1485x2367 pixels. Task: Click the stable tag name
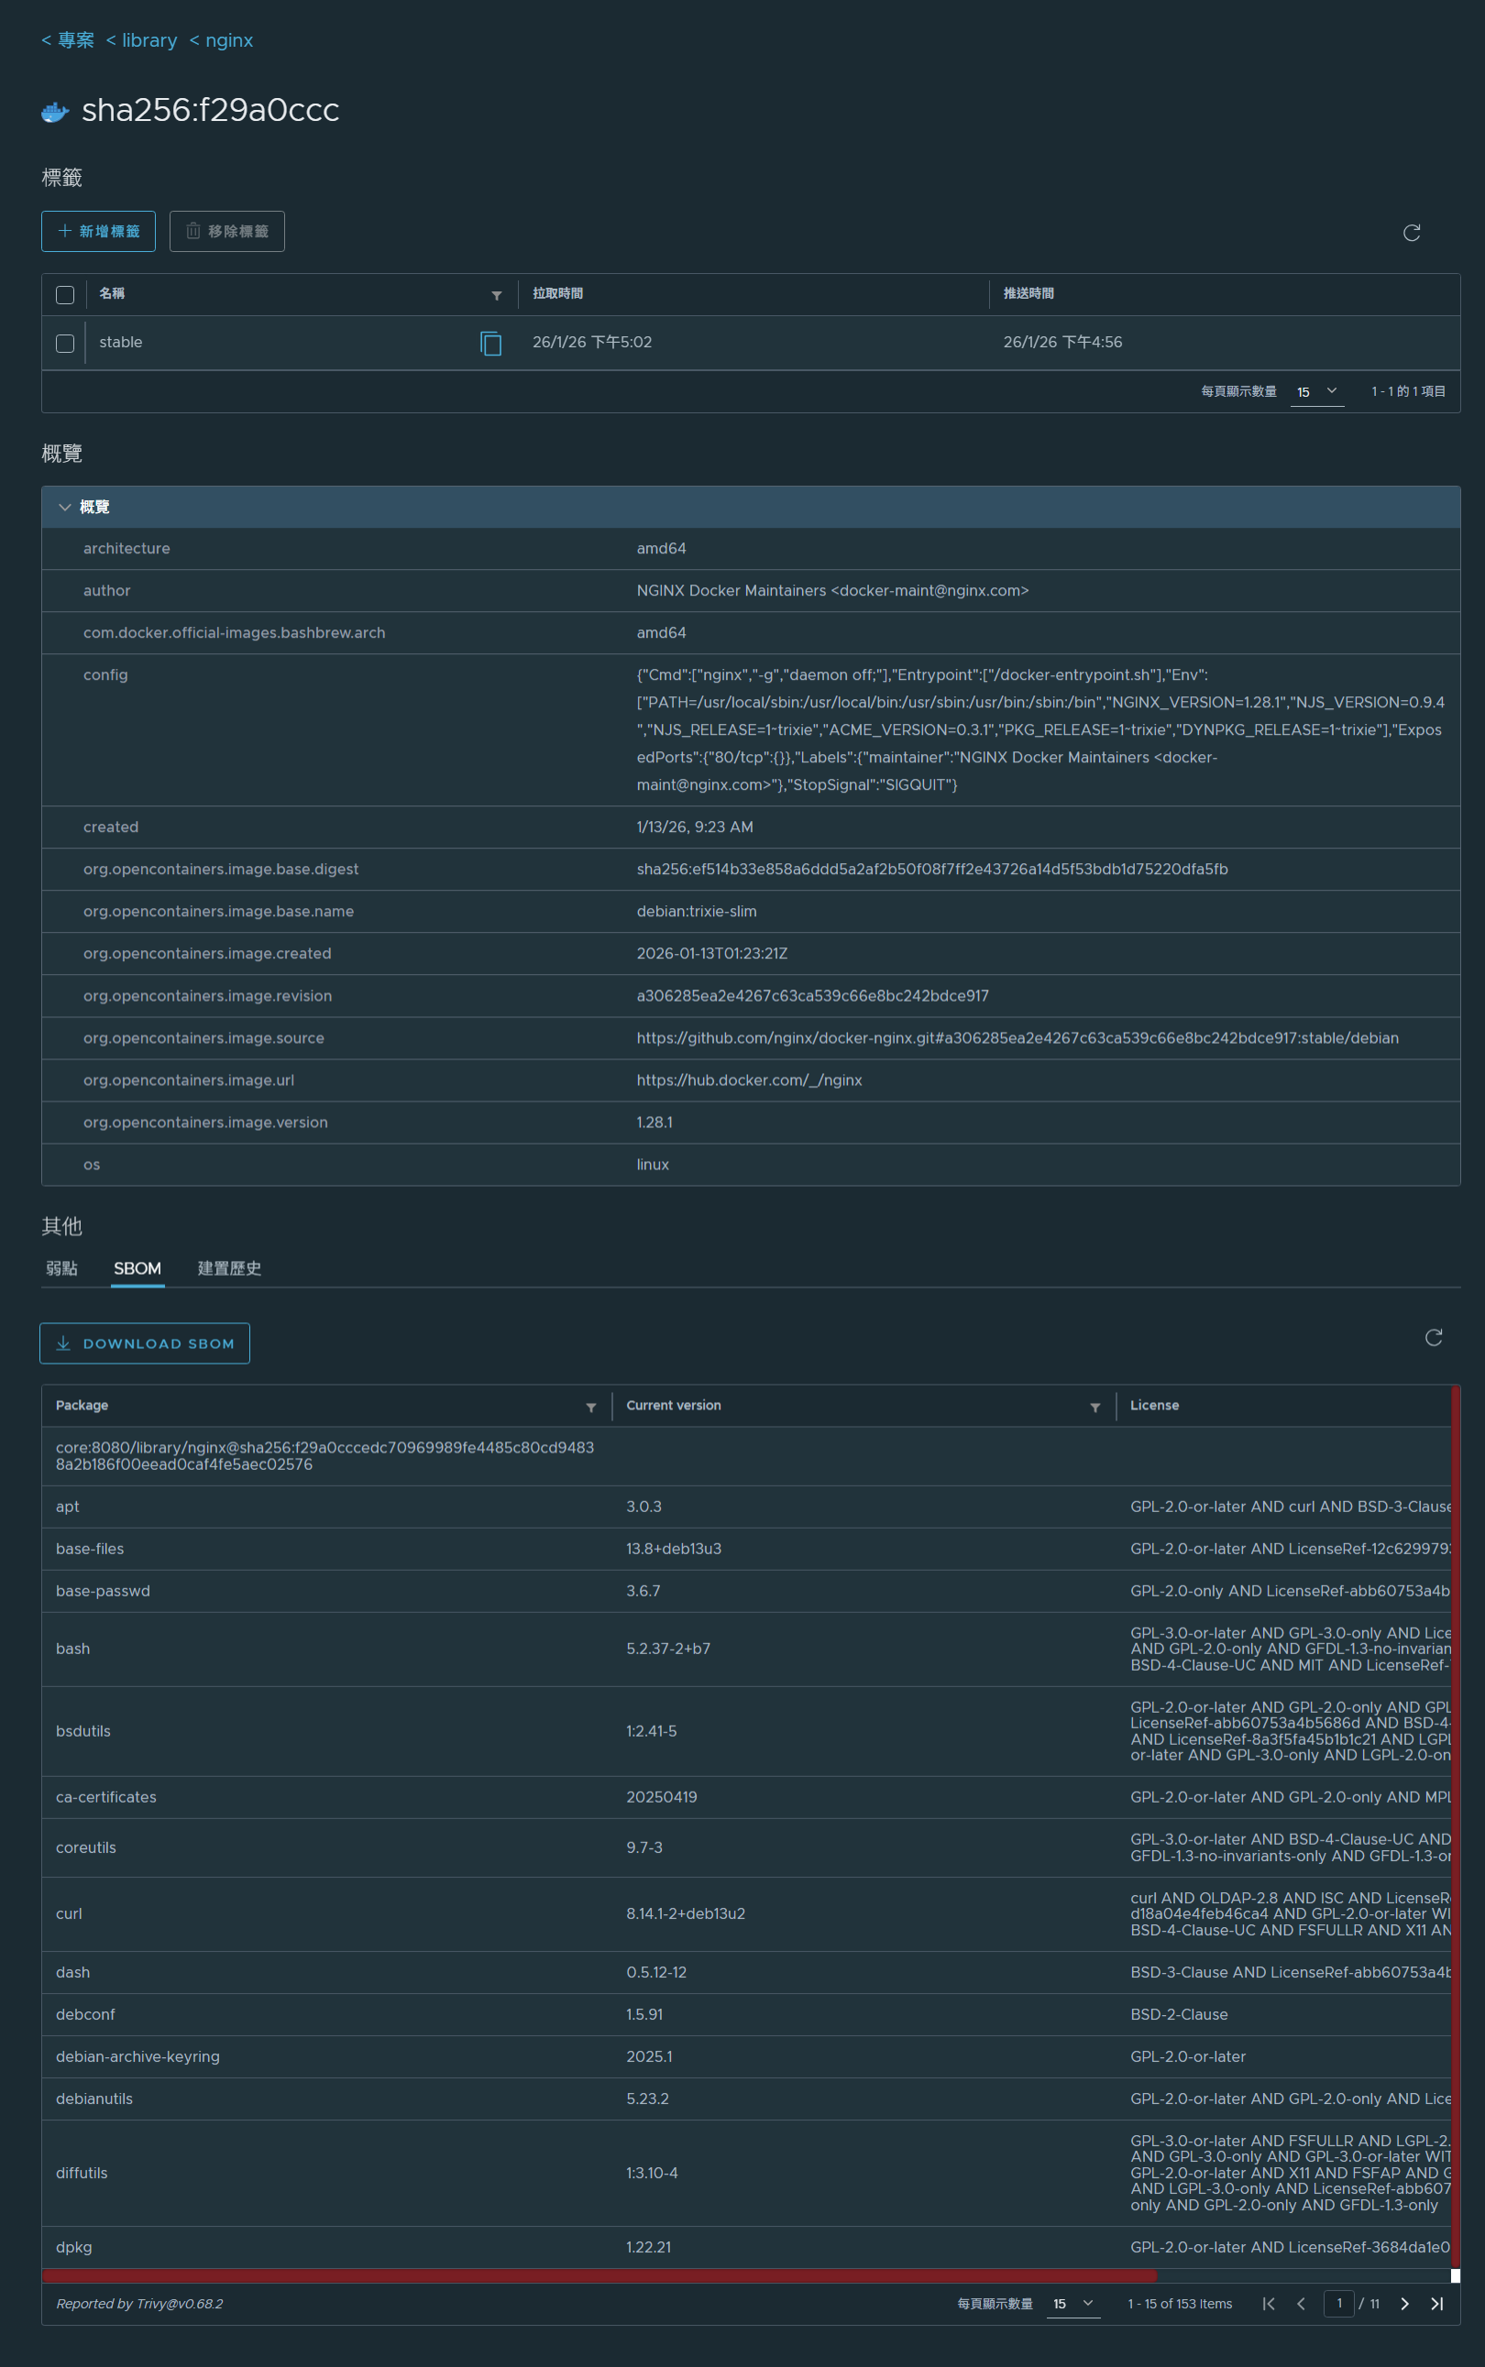point(121,342)
